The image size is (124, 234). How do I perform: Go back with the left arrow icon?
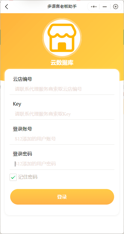pyautogui.click(x=6, y=7)
